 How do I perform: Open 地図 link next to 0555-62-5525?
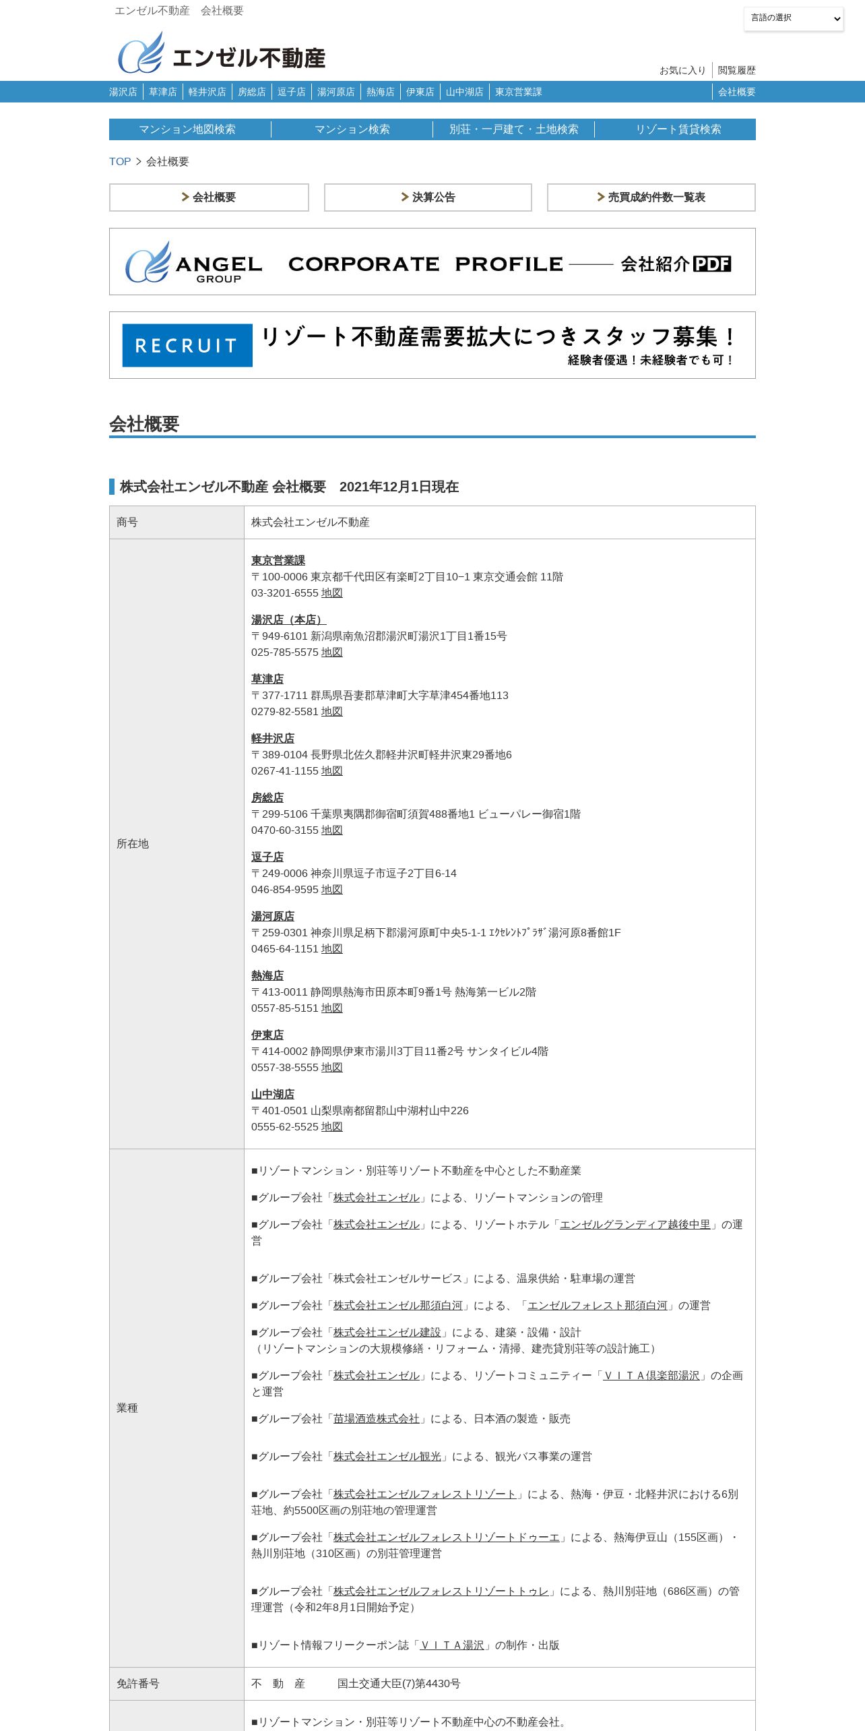[332, 1127]
